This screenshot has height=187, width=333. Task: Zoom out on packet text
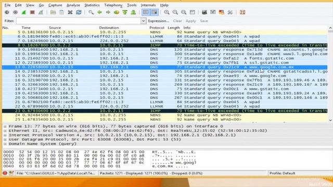175,12
